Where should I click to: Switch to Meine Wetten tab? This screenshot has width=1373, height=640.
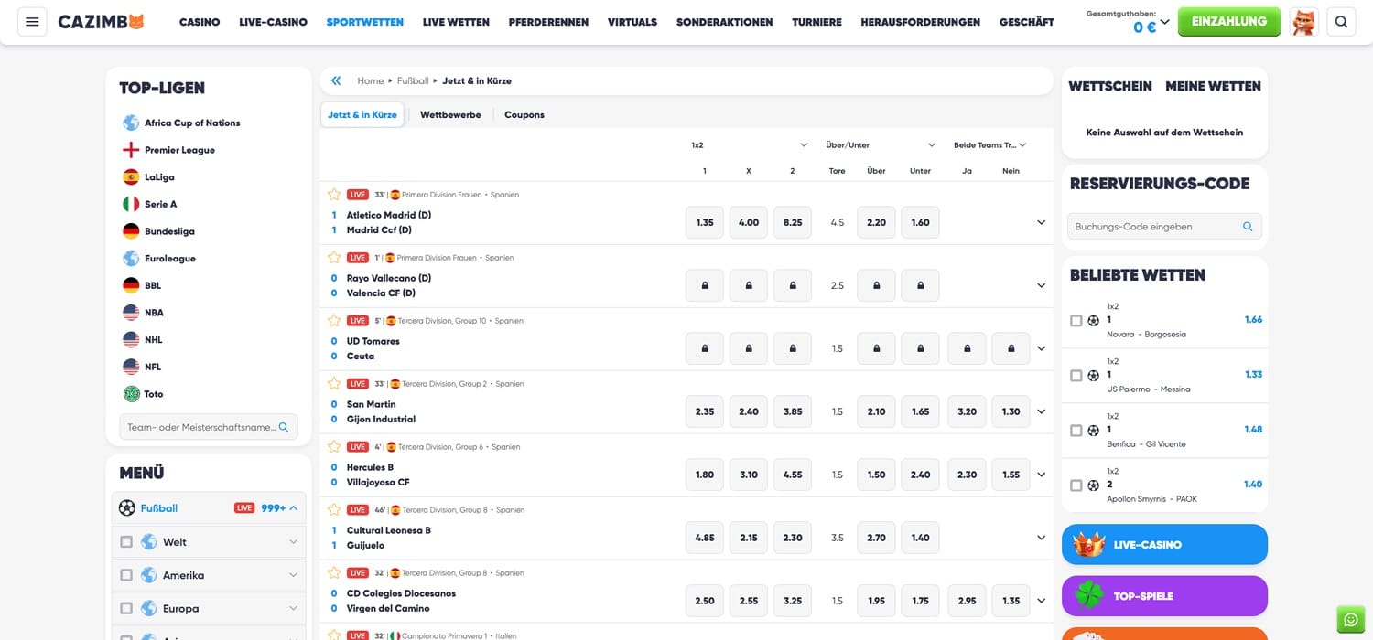click(x=1213, y=86)
